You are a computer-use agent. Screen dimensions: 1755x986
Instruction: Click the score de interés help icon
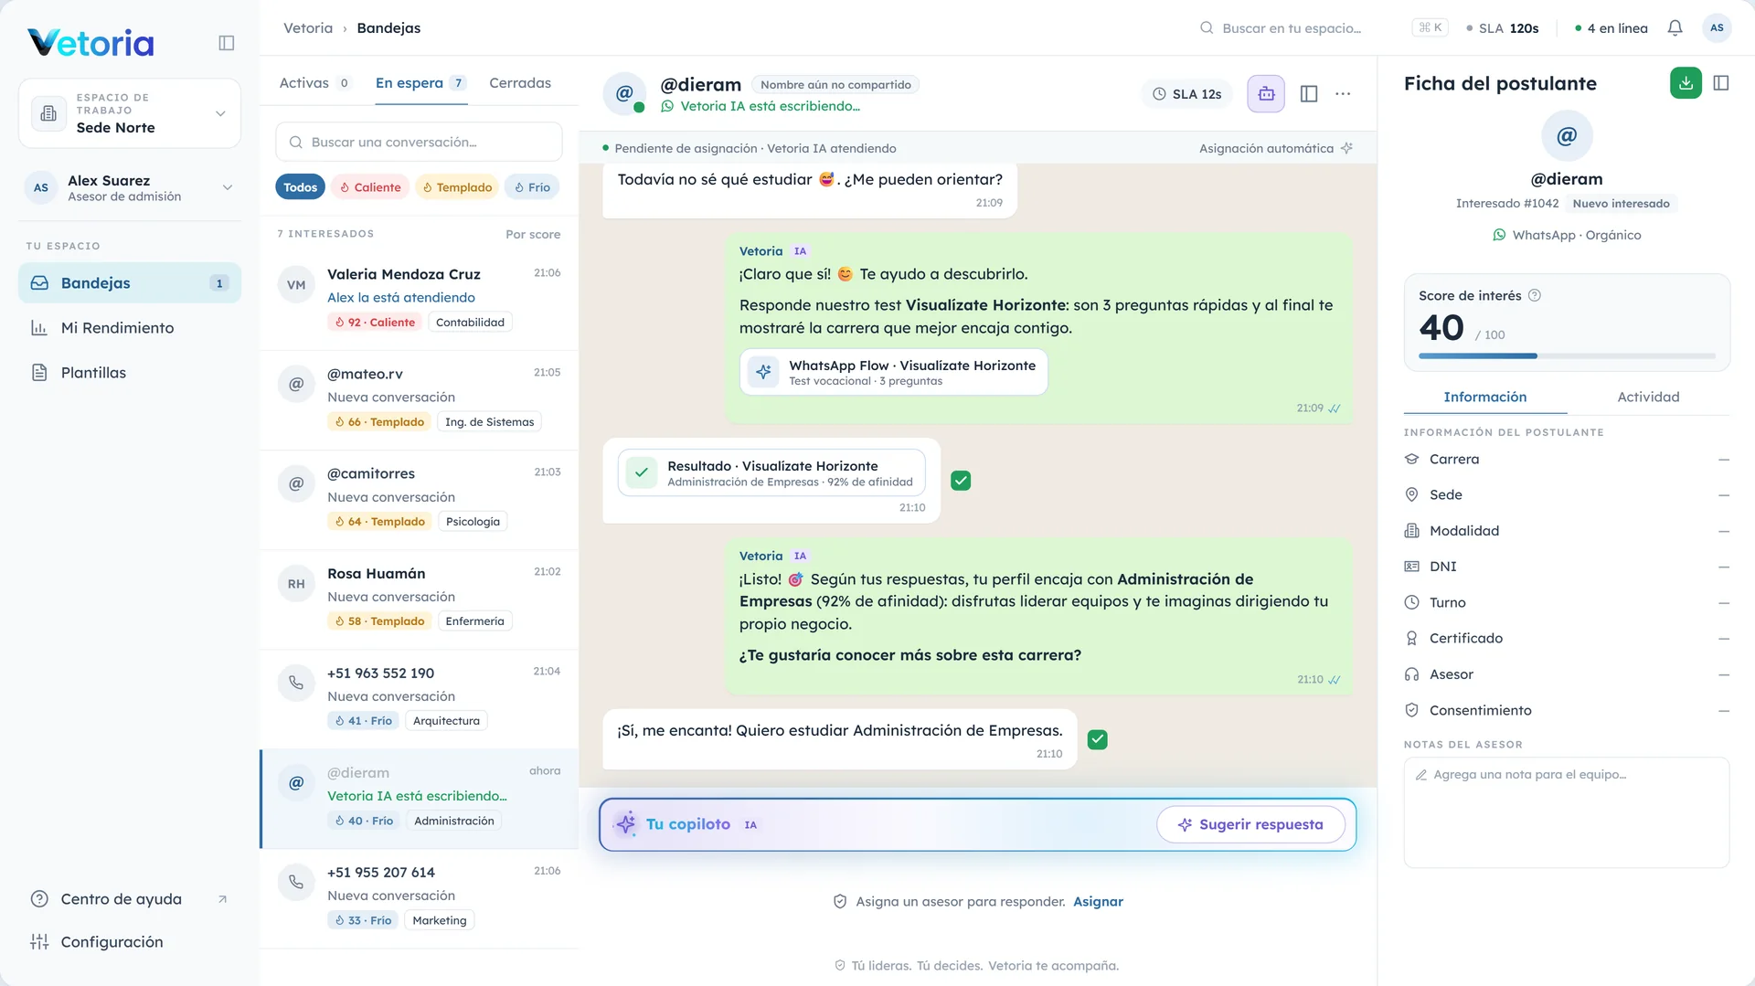pyautogui.click(x=1535, y=295)
